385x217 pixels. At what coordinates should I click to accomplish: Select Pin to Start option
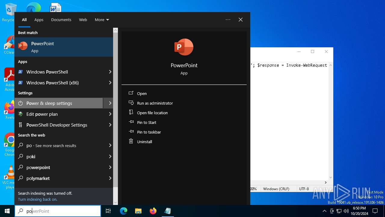click(147, 122)
